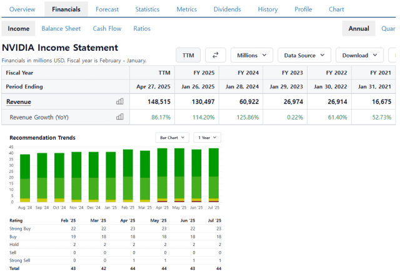This screenshot has width=400, height=278.
Task: Click the FY 2021 revenue value 16,675
Action: (x=381, y=101)
